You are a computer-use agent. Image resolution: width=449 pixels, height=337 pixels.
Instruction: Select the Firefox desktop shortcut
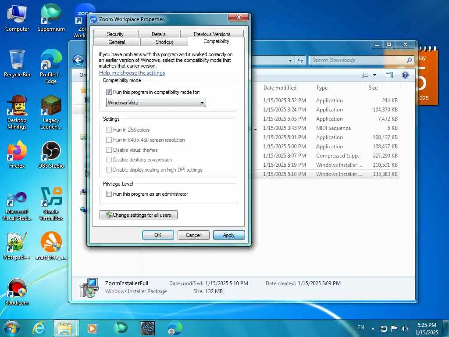[17, 154]
